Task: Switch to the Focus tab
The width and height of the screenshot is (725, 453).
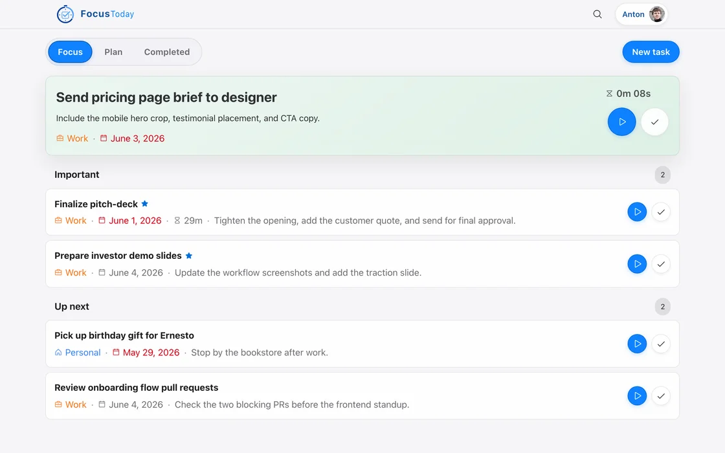Action: (71, 52)
